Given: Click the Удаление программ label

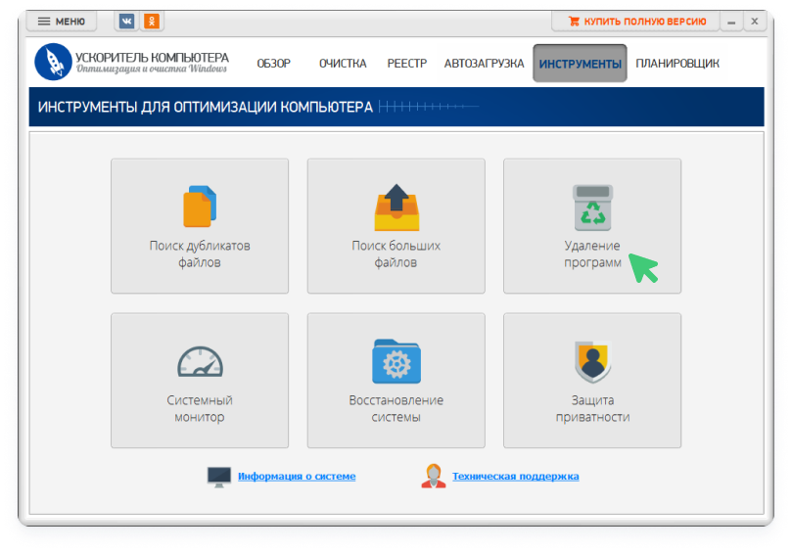Looking at the screenshot, I should pos(592,254).
